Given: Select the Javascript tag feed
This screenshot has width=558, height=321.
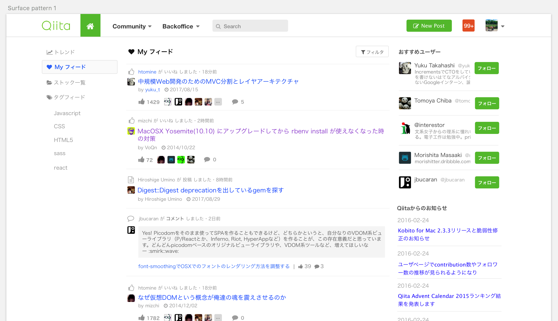Looking at the screenshot, I should click(x=67, y=113).
